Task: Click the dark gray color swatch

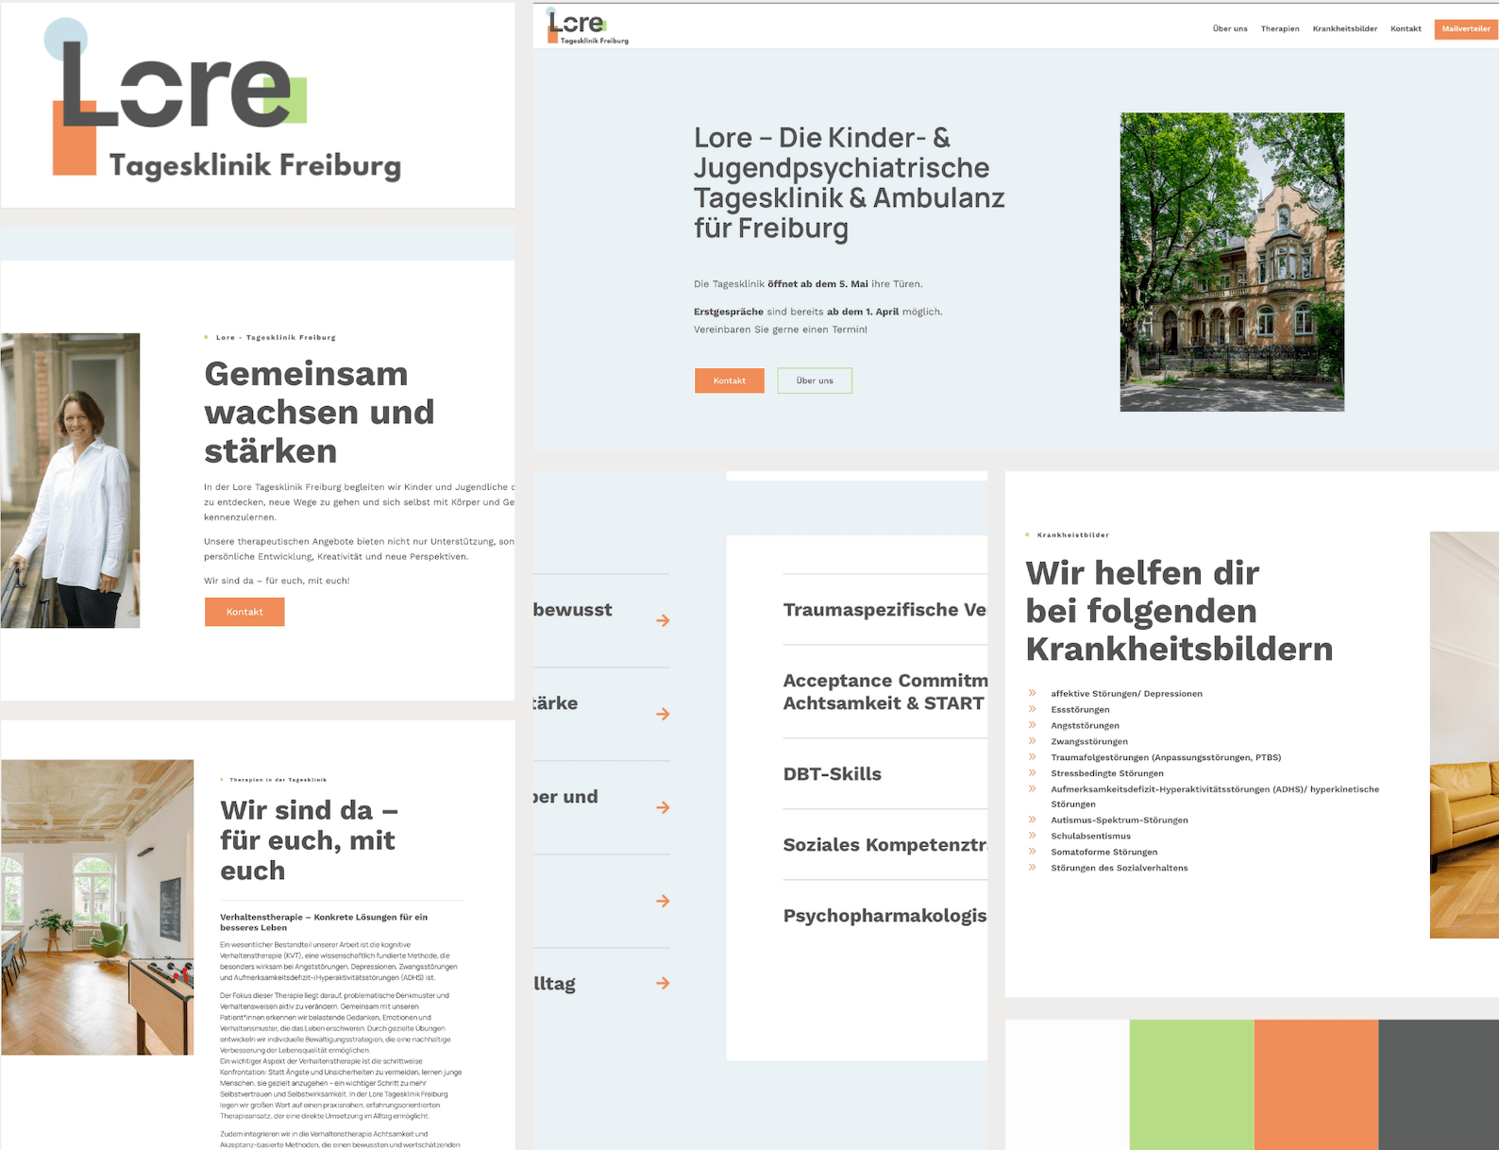Action: click(1439, 1085)
